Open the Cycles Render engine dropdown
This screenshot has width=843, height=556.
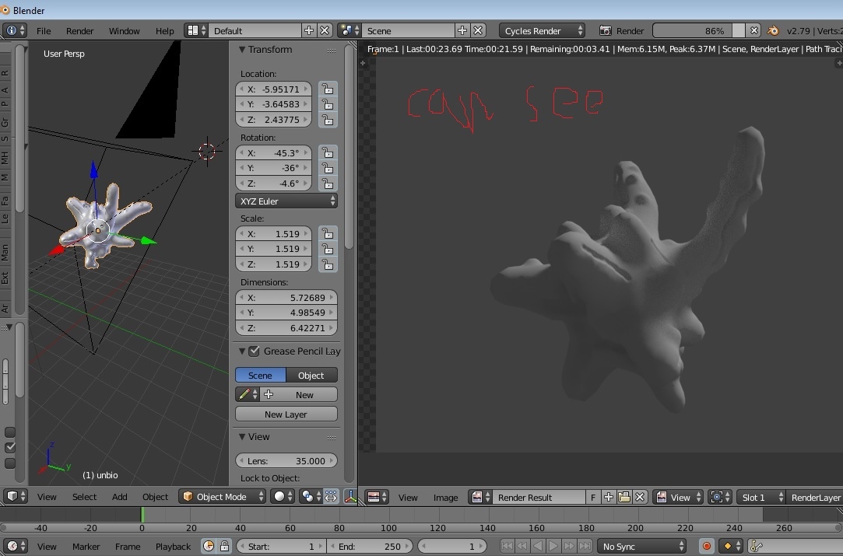(x=543, y=31)
